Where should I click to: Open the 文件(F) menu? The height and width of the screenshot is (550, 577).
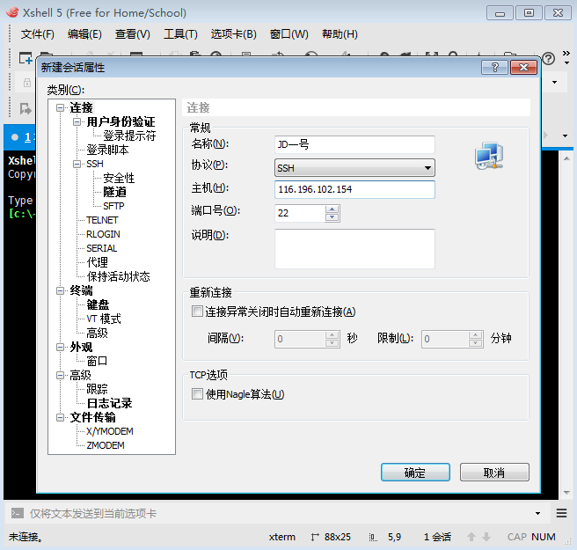click(x=38, y=34)
